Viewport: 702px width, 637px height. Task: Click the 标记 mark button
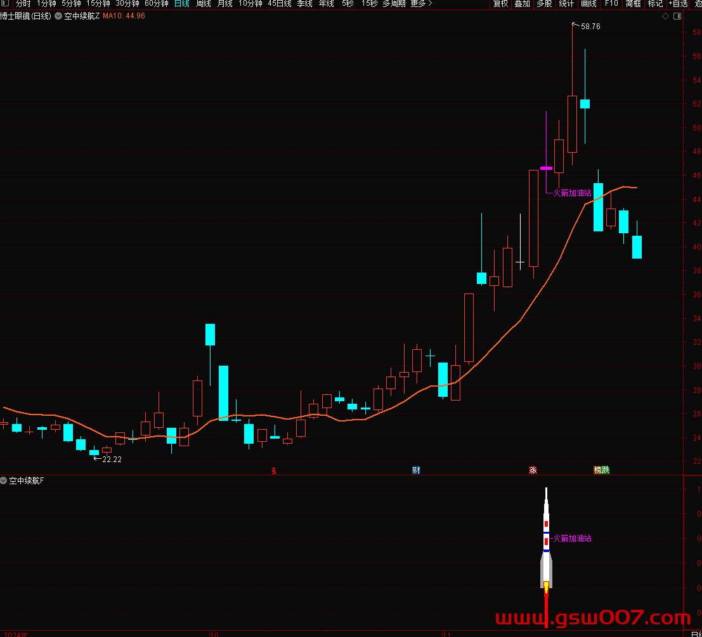pyautogui.click(x=655, y=4)
